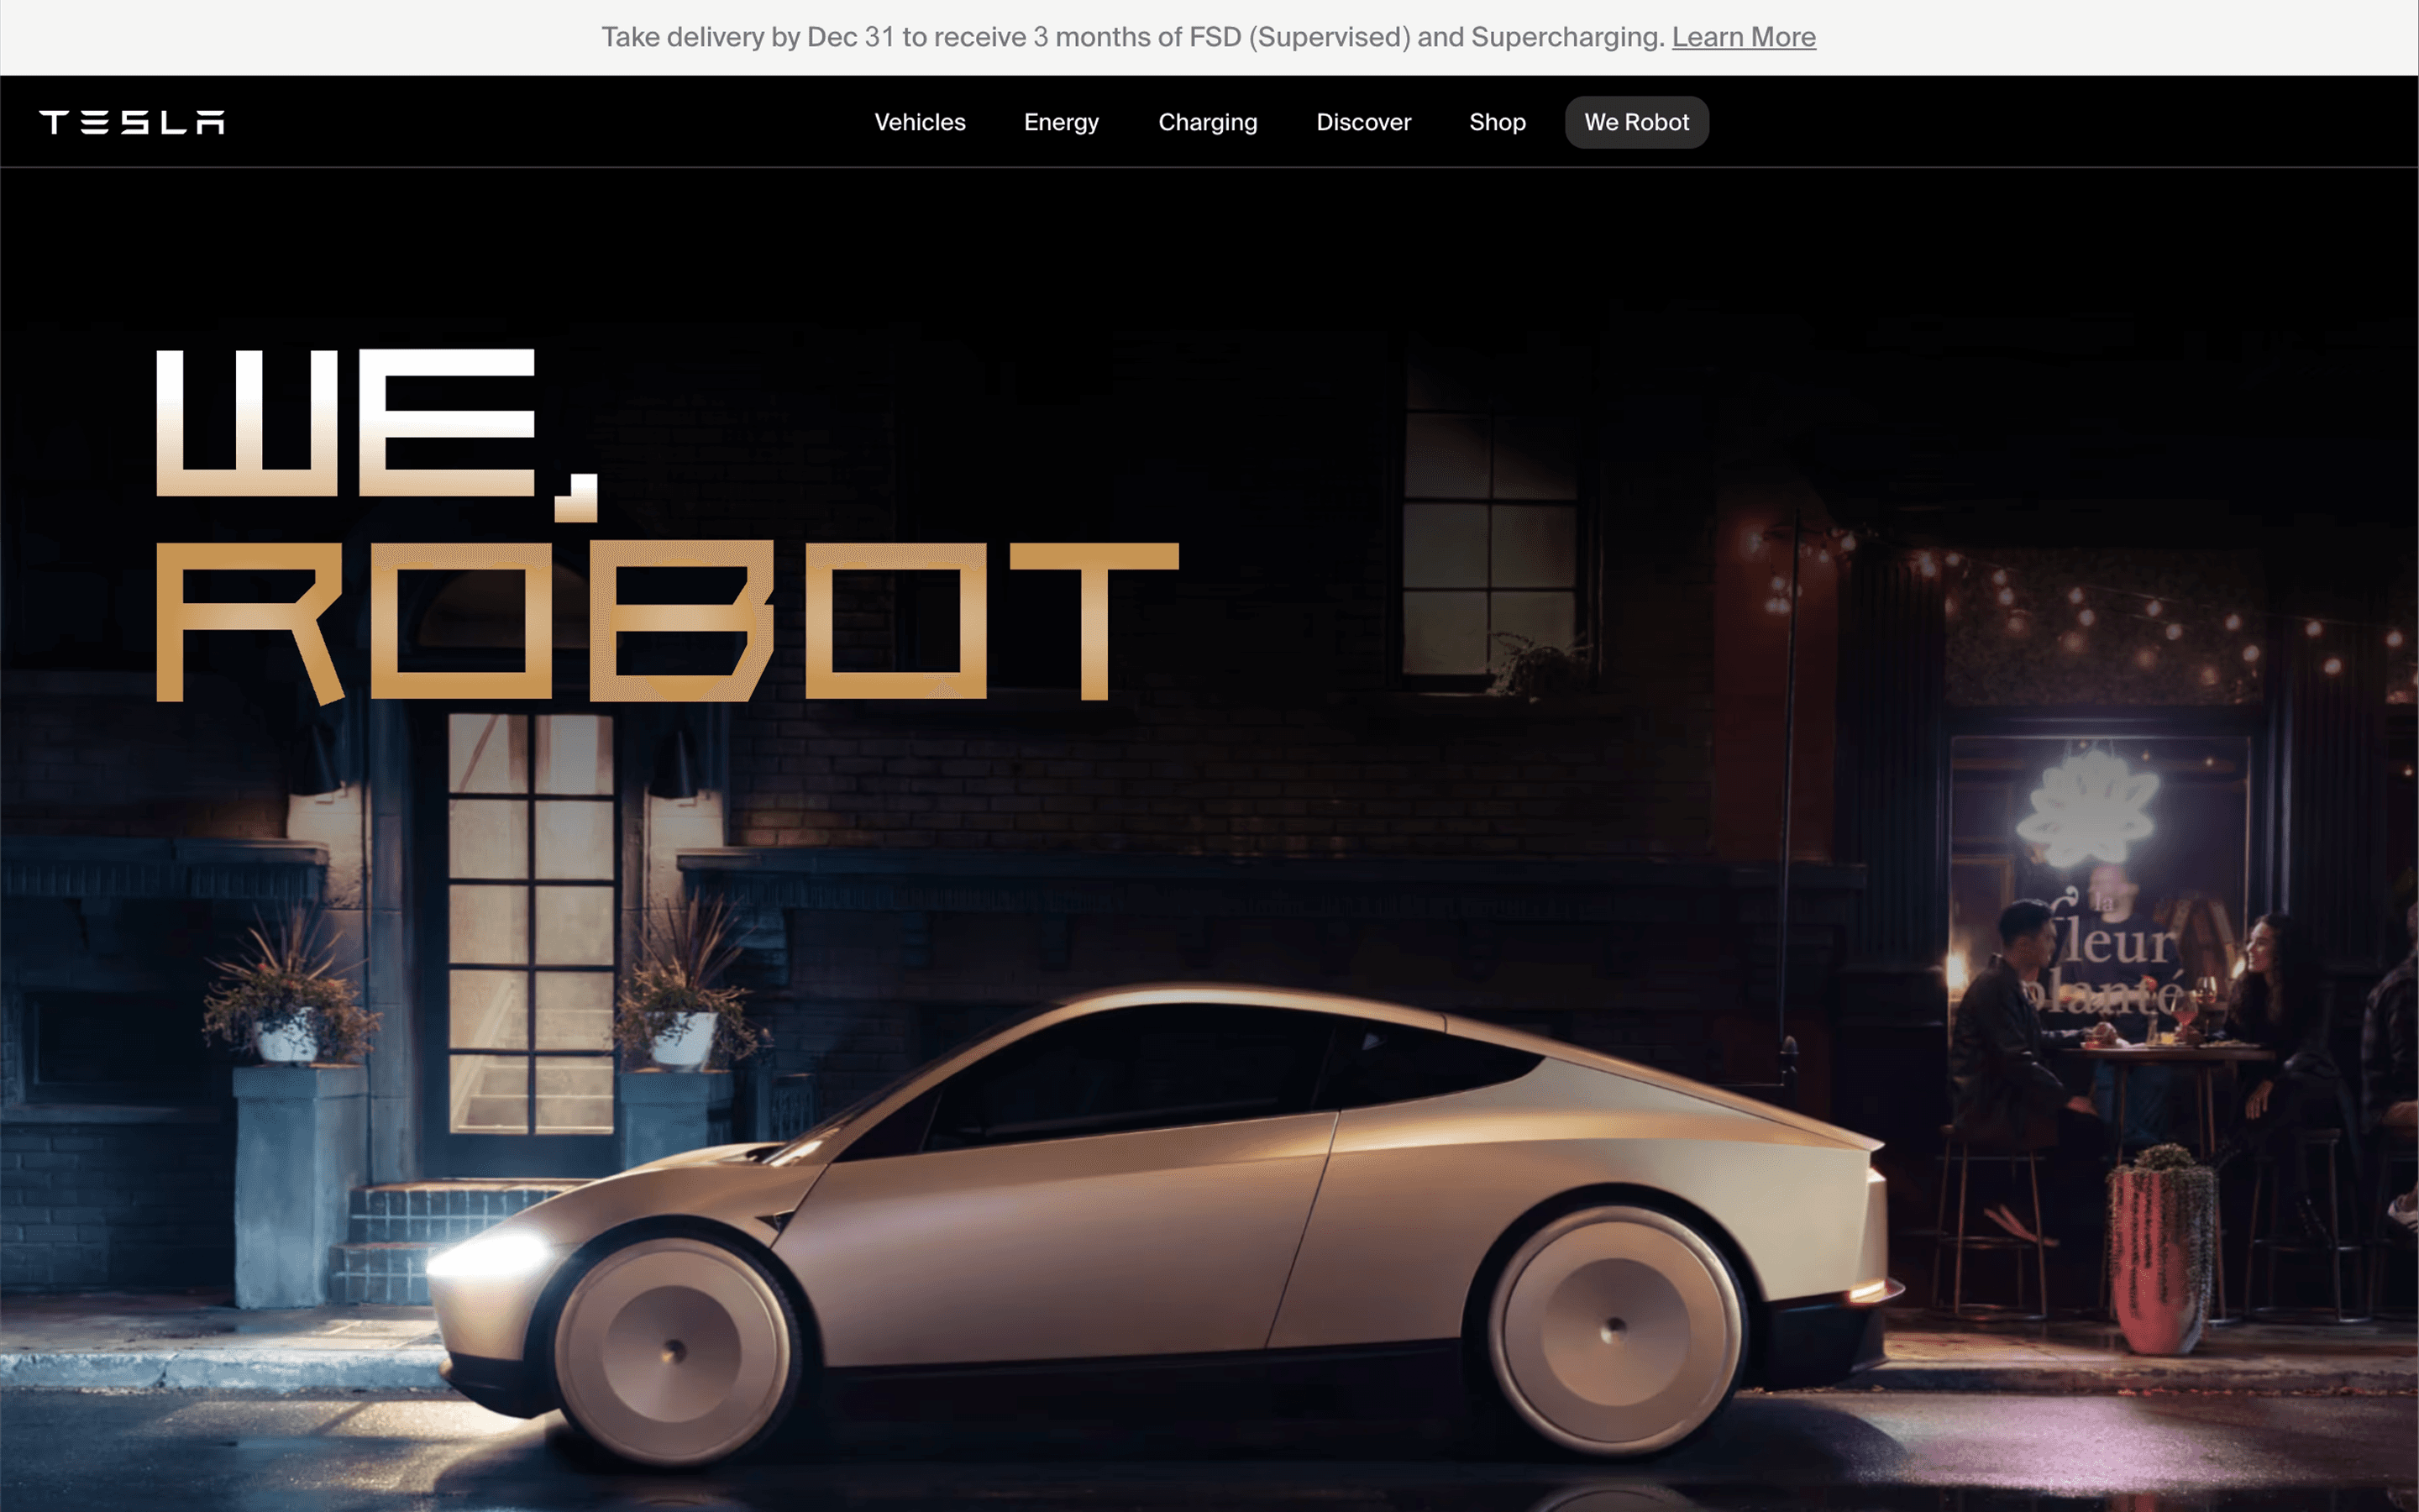Image resolution: width=2419 pixels, height=1512 pixels.
Task: Follow the Learn More link in banner
Action: 1744,37
